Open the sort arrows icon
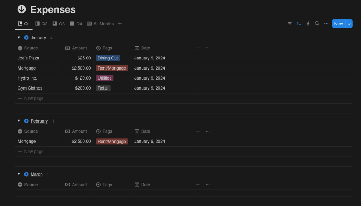Image resolution: width=361 pixels, height=206 pixels. (299, 24)
